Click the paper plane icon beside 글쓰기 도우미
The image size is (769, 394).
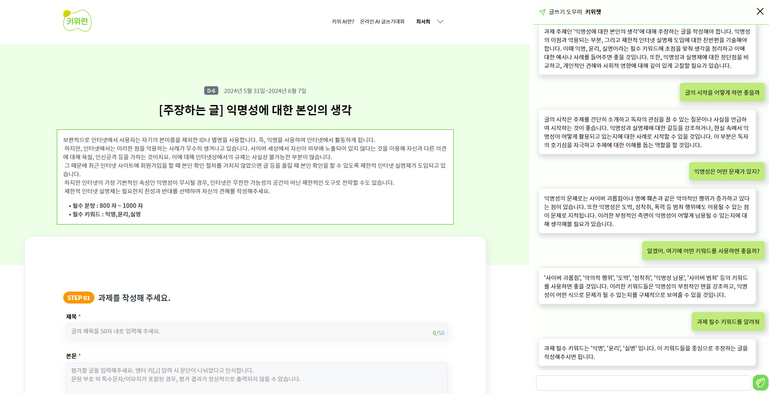(542, 12)
